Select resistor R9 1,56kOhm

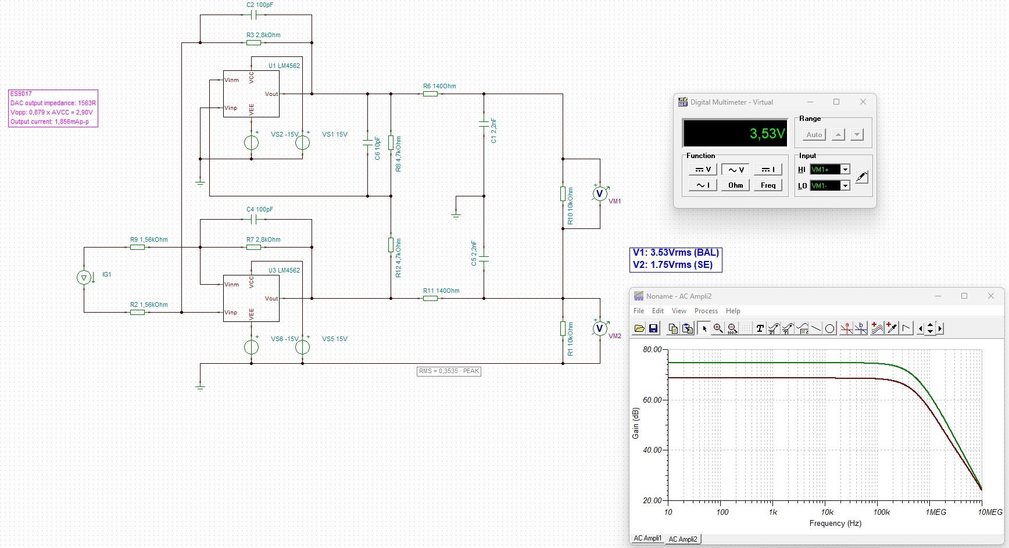[x=137, y=247]
